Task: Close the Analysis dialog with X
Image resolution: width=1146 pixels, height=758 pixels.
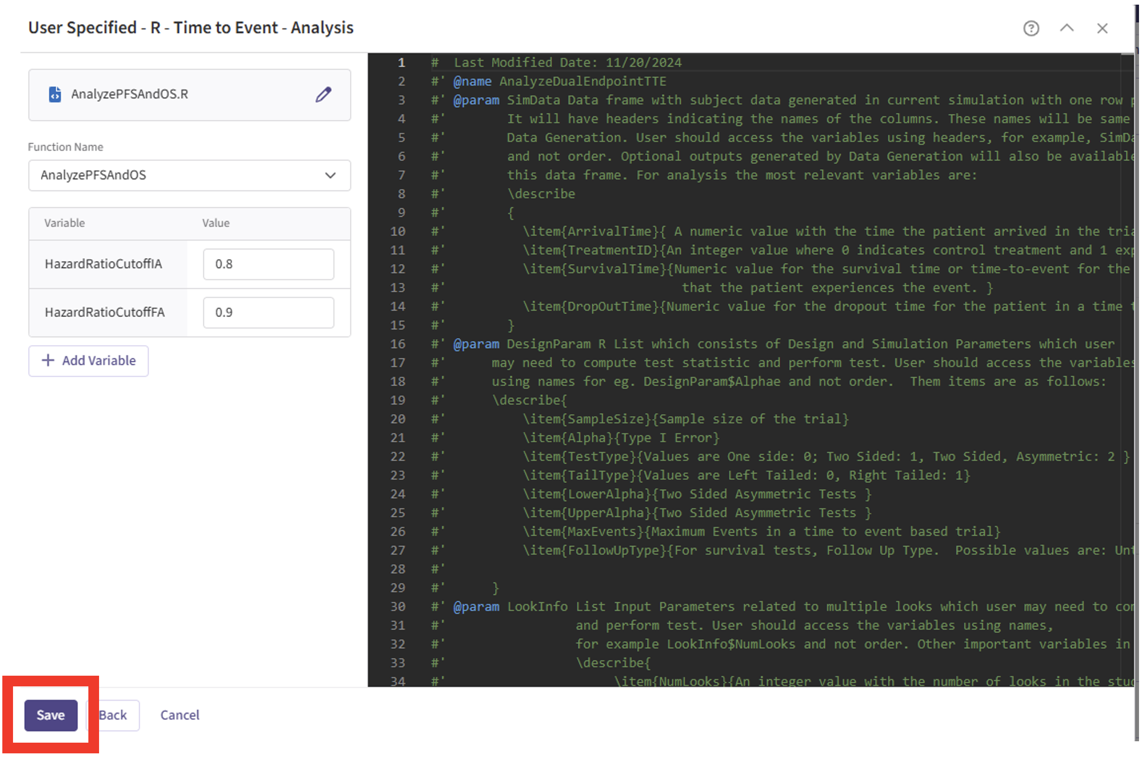Action: 1102,28
